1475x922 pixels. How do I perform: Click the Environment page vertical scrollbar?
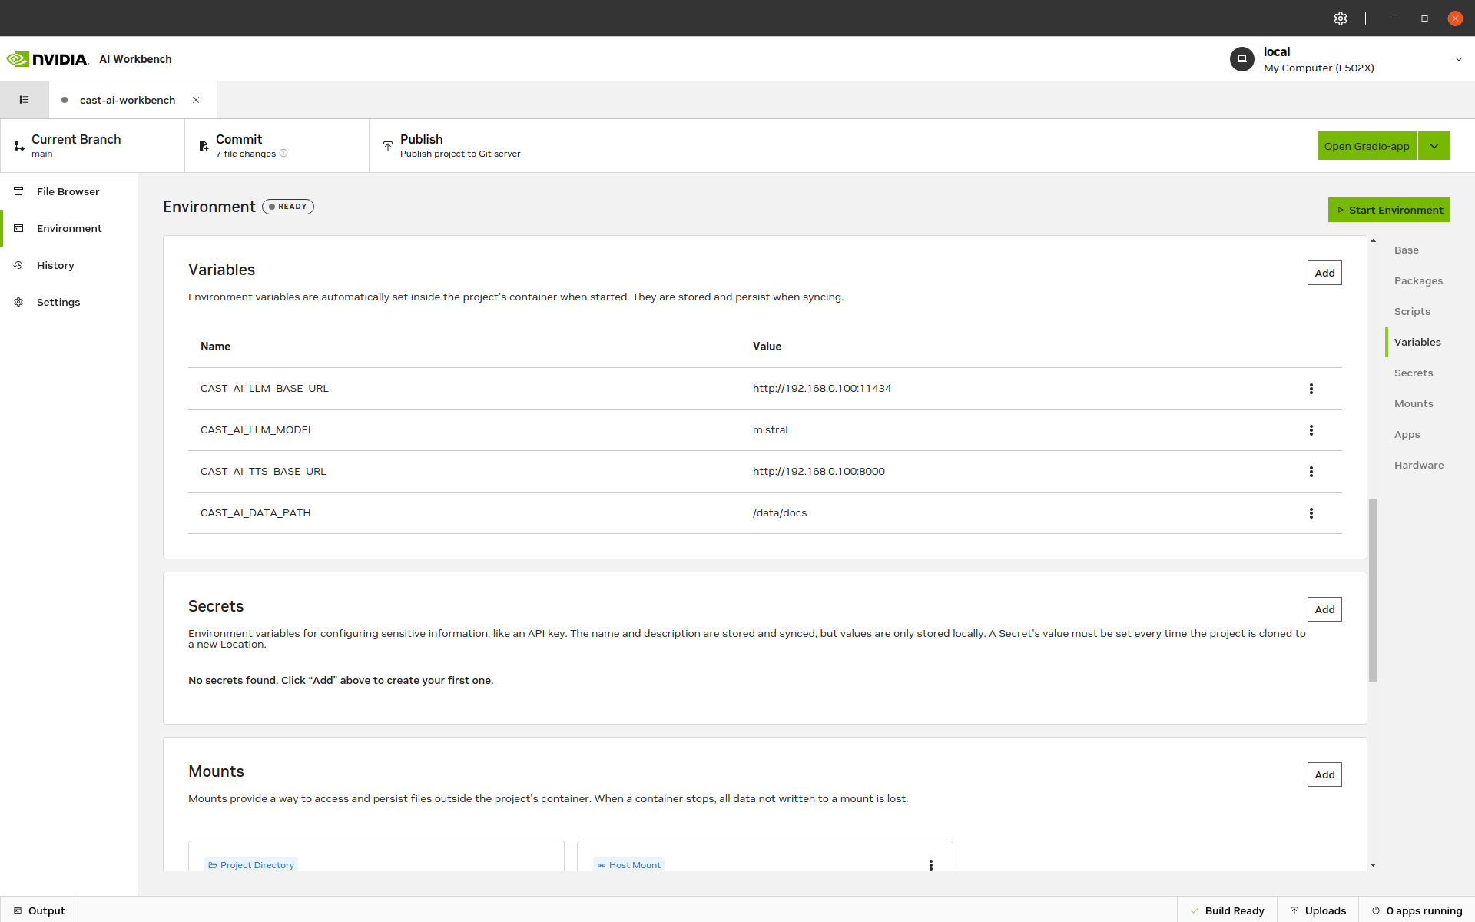1373,590
